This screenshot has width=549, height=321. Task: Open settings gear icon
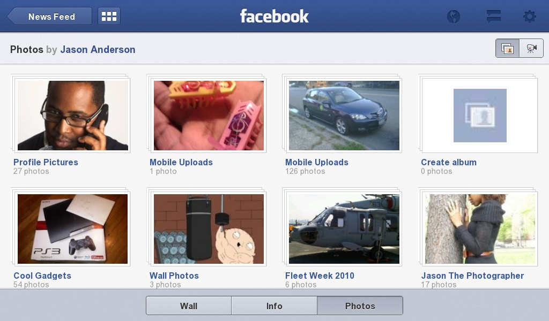[x=529, y=17]
